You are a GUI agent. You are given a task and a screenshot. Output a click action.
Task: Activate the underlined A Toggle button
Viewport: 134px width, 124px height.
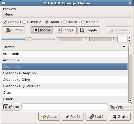89,30
